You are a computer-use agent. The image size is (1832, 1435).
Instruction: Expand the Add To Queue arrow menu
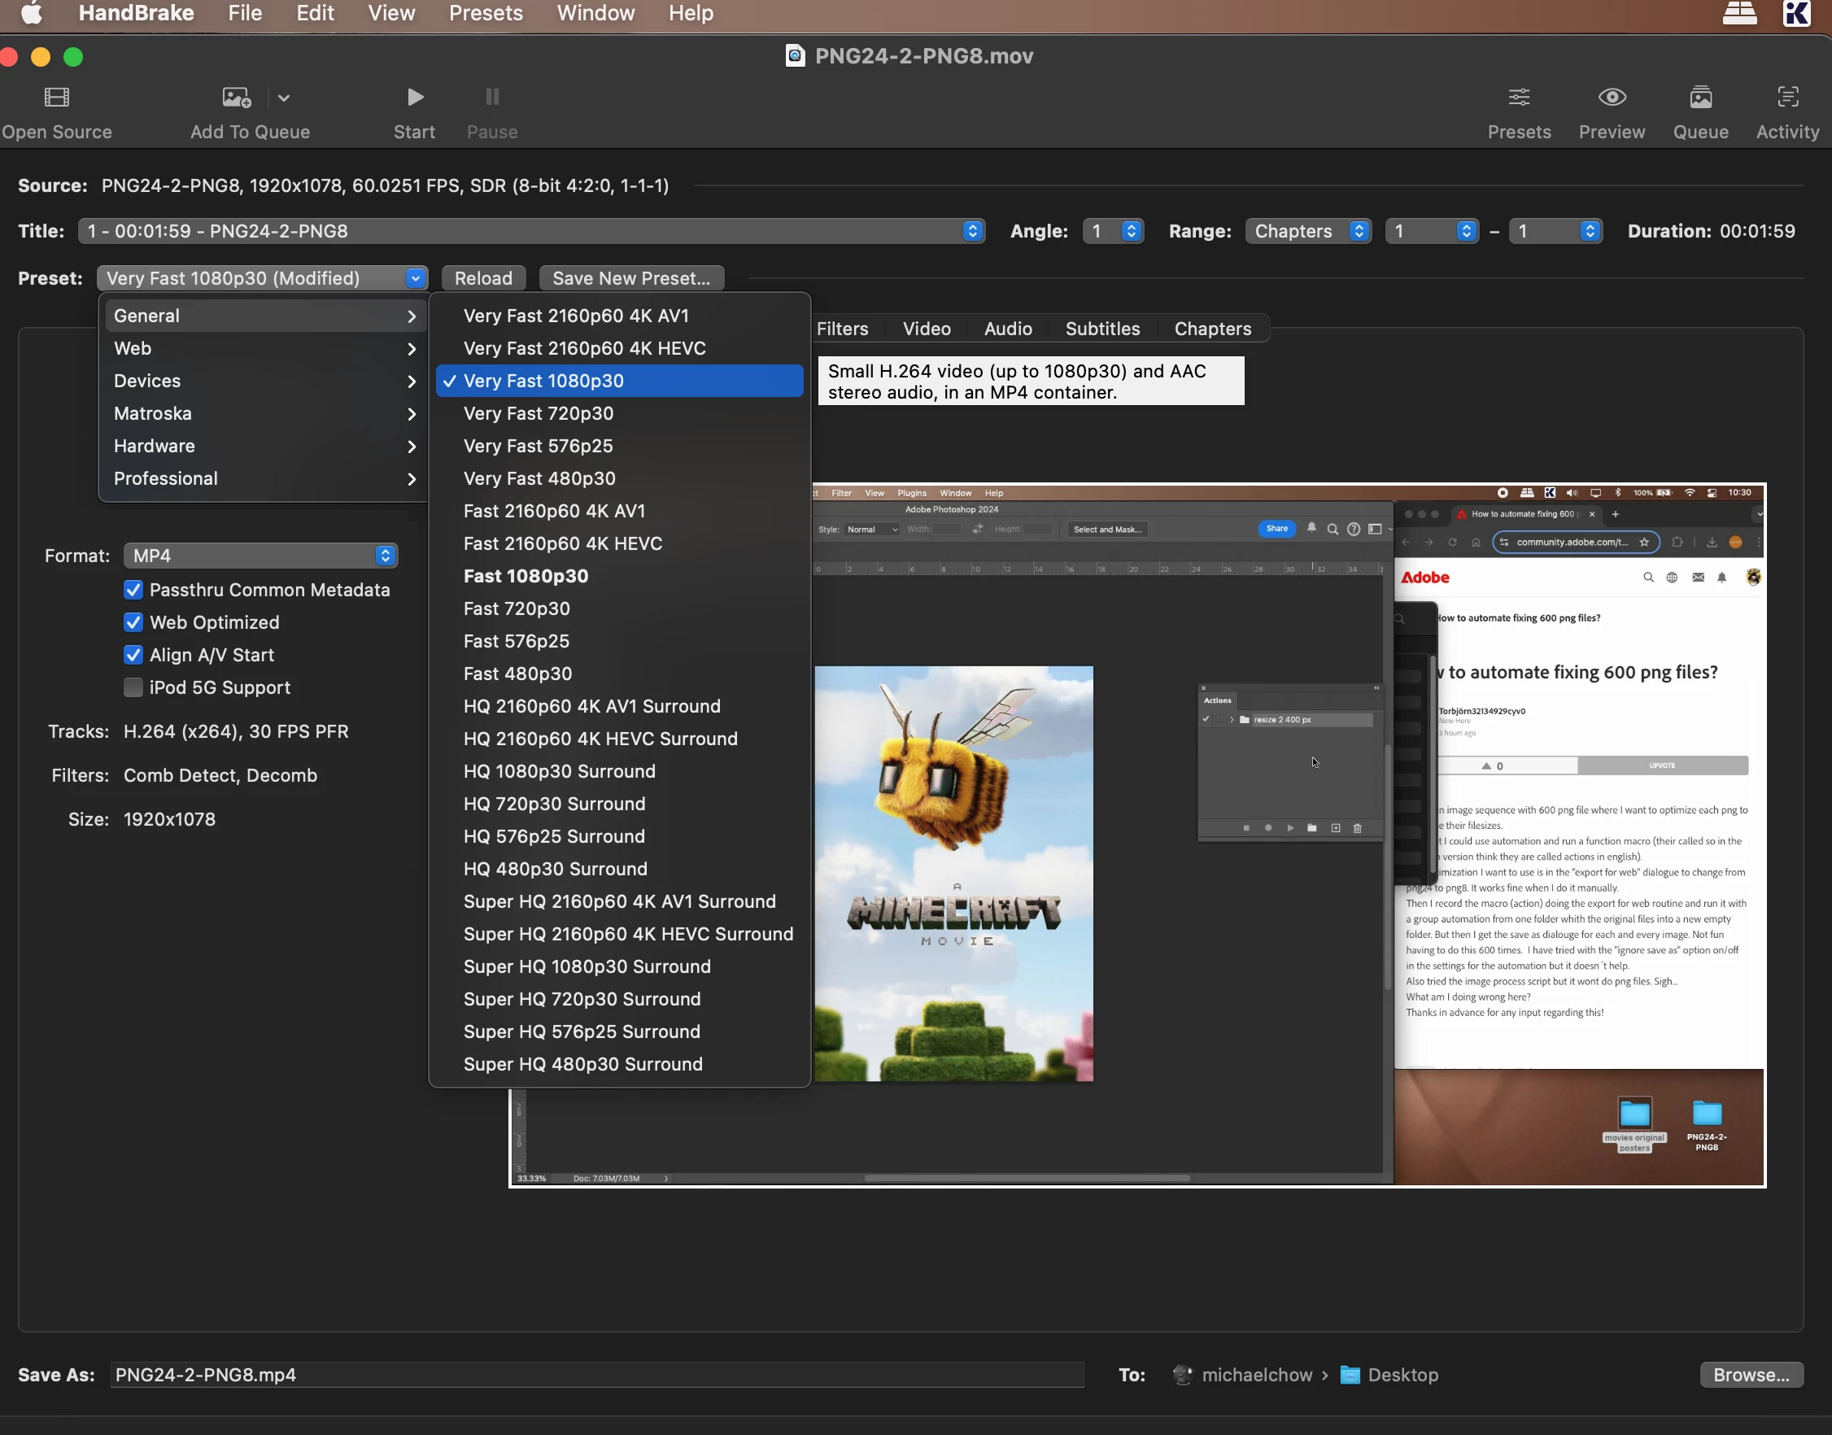point(284,98)
